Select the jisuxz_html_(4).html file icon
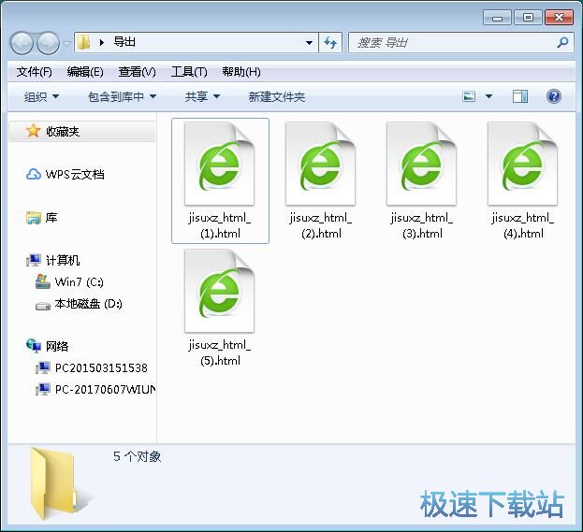The height and width of the screenshot is (532, 583). (523, 164)
